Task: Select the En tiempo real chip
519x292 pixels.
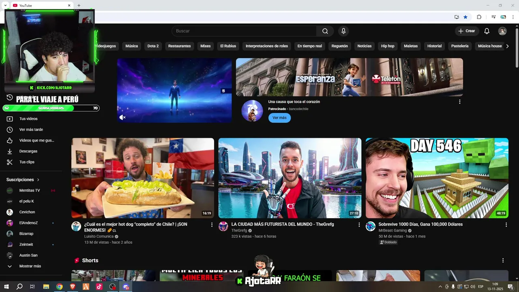Action: coord(309,46)
